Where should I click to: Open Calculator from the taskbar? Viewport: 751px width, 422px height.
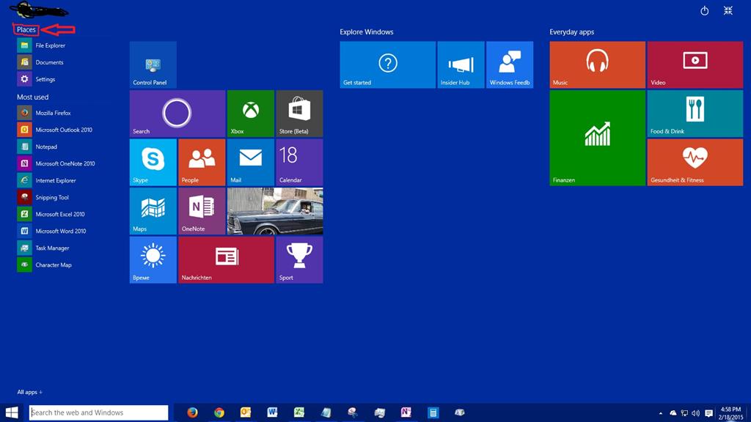(433, 412)
